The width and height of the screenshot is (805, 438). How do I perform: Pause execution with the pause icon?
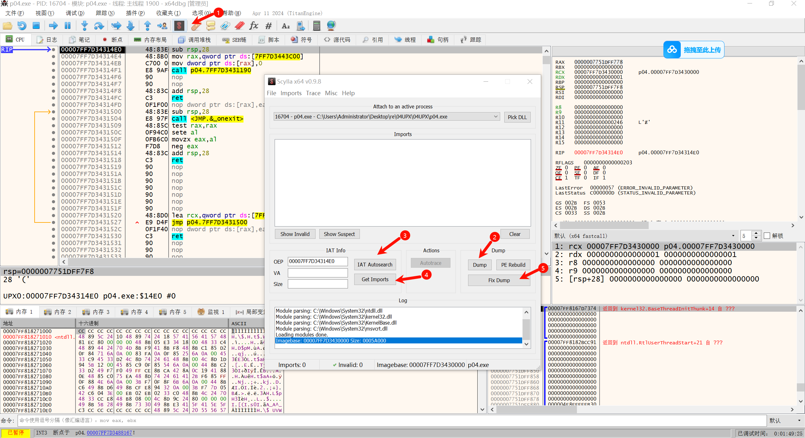point(68,26)
